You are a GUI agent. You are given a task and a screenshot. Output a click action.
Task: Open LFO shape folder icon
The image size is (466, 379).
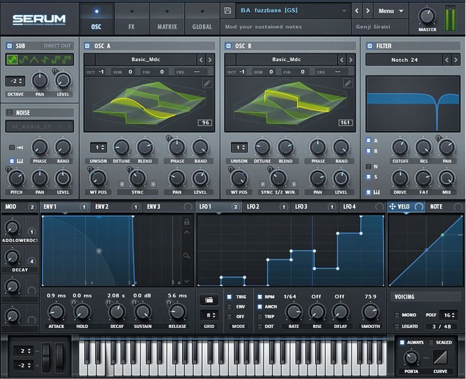point(209,300)
